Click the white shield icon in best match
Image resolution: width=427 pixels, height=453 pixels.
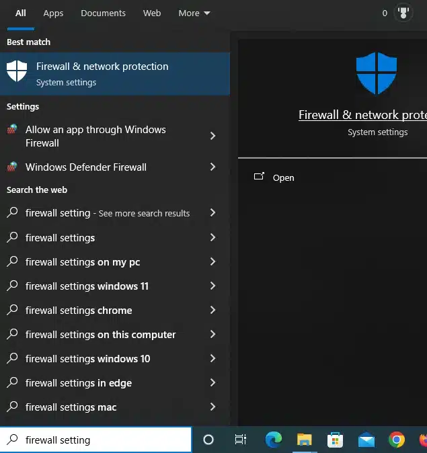point(17,71)
